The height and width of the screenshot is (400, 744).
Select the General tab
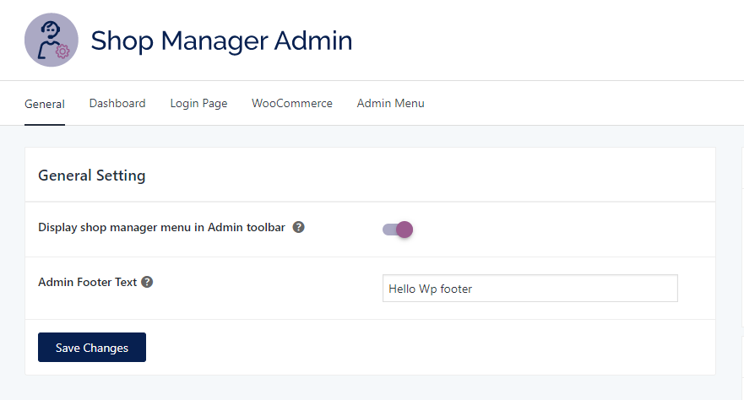[x=45, y=104]
